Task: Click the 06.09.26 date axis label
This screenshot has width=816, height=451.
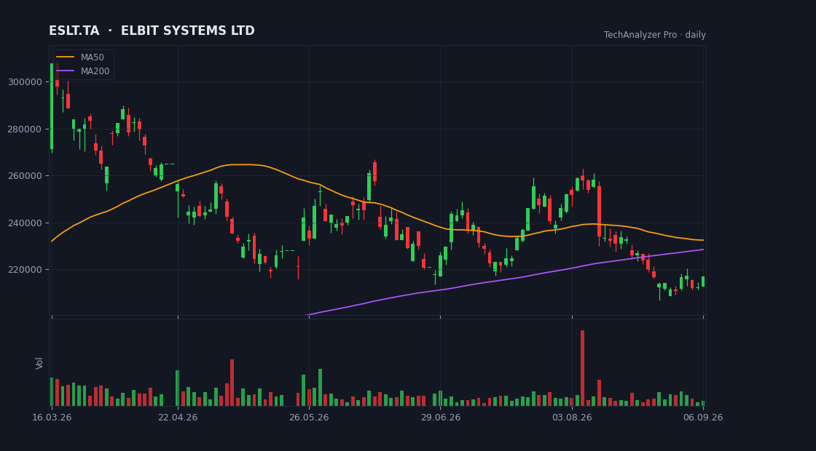Action: [703, 418]
